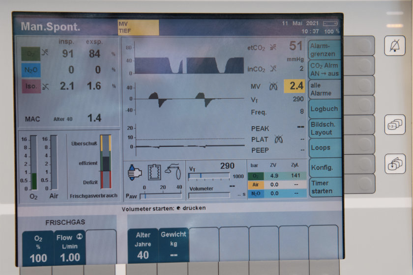Screen dimensions: 413x275
Task: Click the Freq. value 8
Action: (x=301, y=111)
